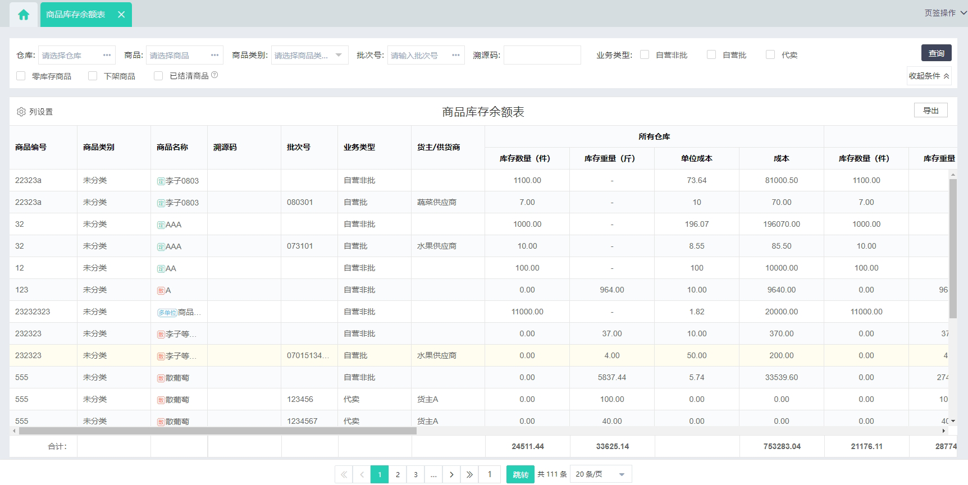Click the 单位成本 column header
Image resolution: width=968 pixels, height=485 pixels.
pos(697,158)
